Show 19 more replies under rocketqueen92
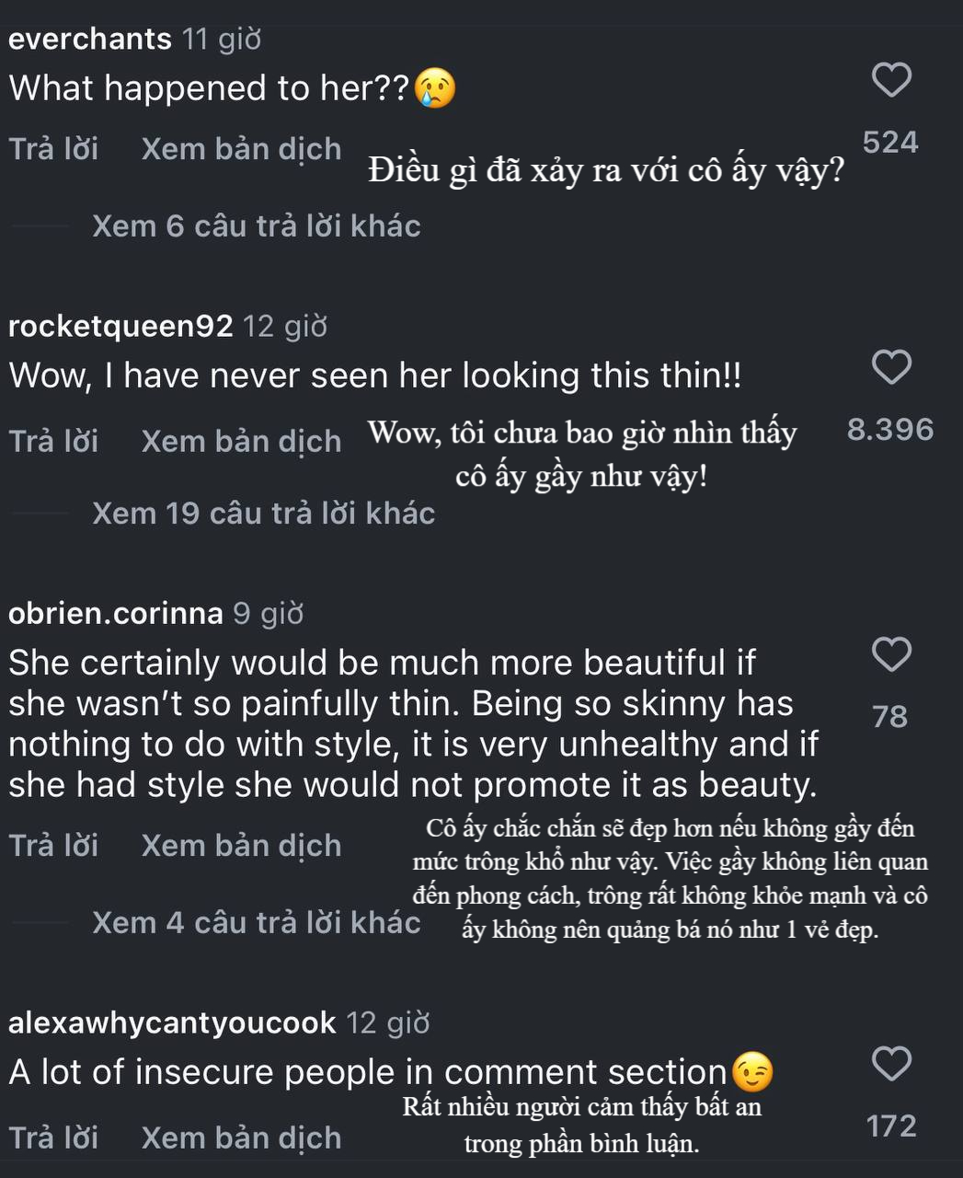963x1178 pixels. pos(263,514)
